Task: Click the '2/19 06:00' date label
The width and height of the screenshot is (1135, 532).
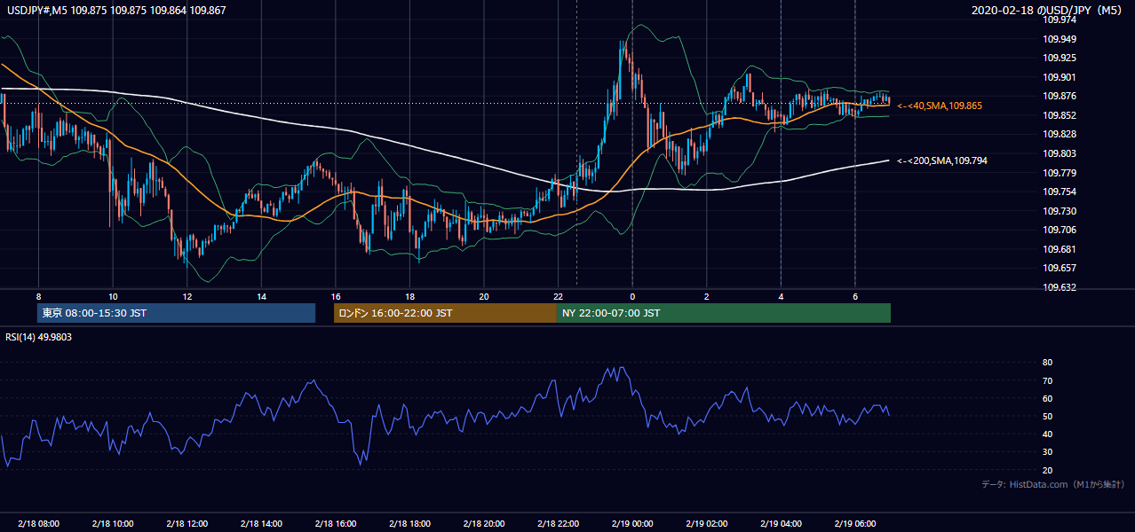Action: tap(855, 523)
